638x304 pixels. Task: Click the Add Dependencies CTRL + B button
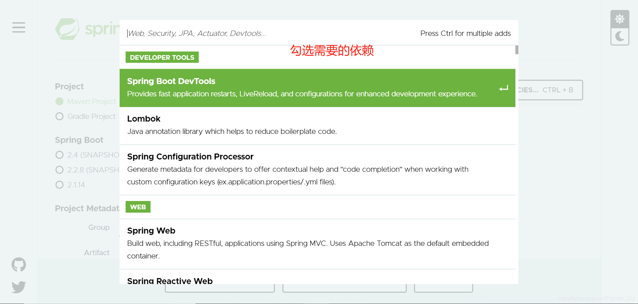tap(550, 90)
